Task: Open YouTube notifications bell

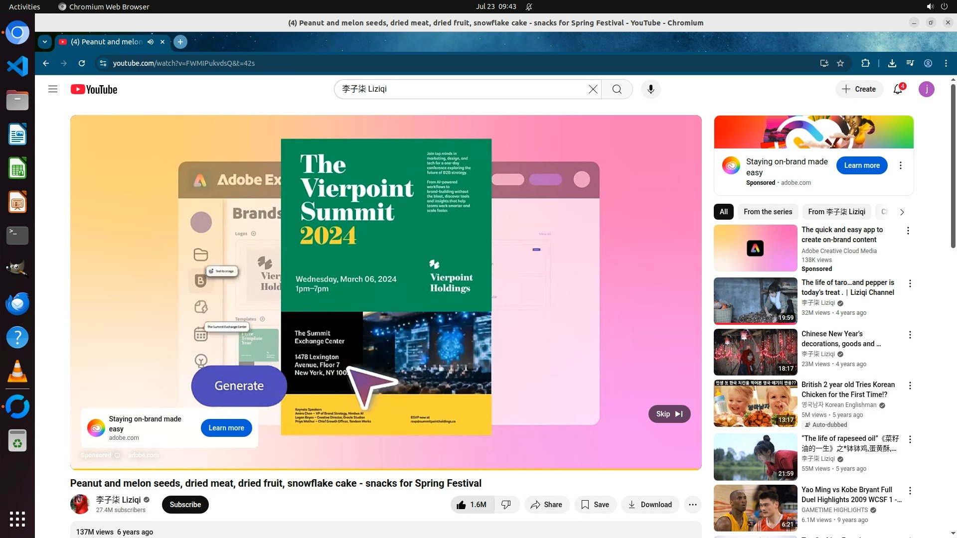Action: [x=898, y=89]
